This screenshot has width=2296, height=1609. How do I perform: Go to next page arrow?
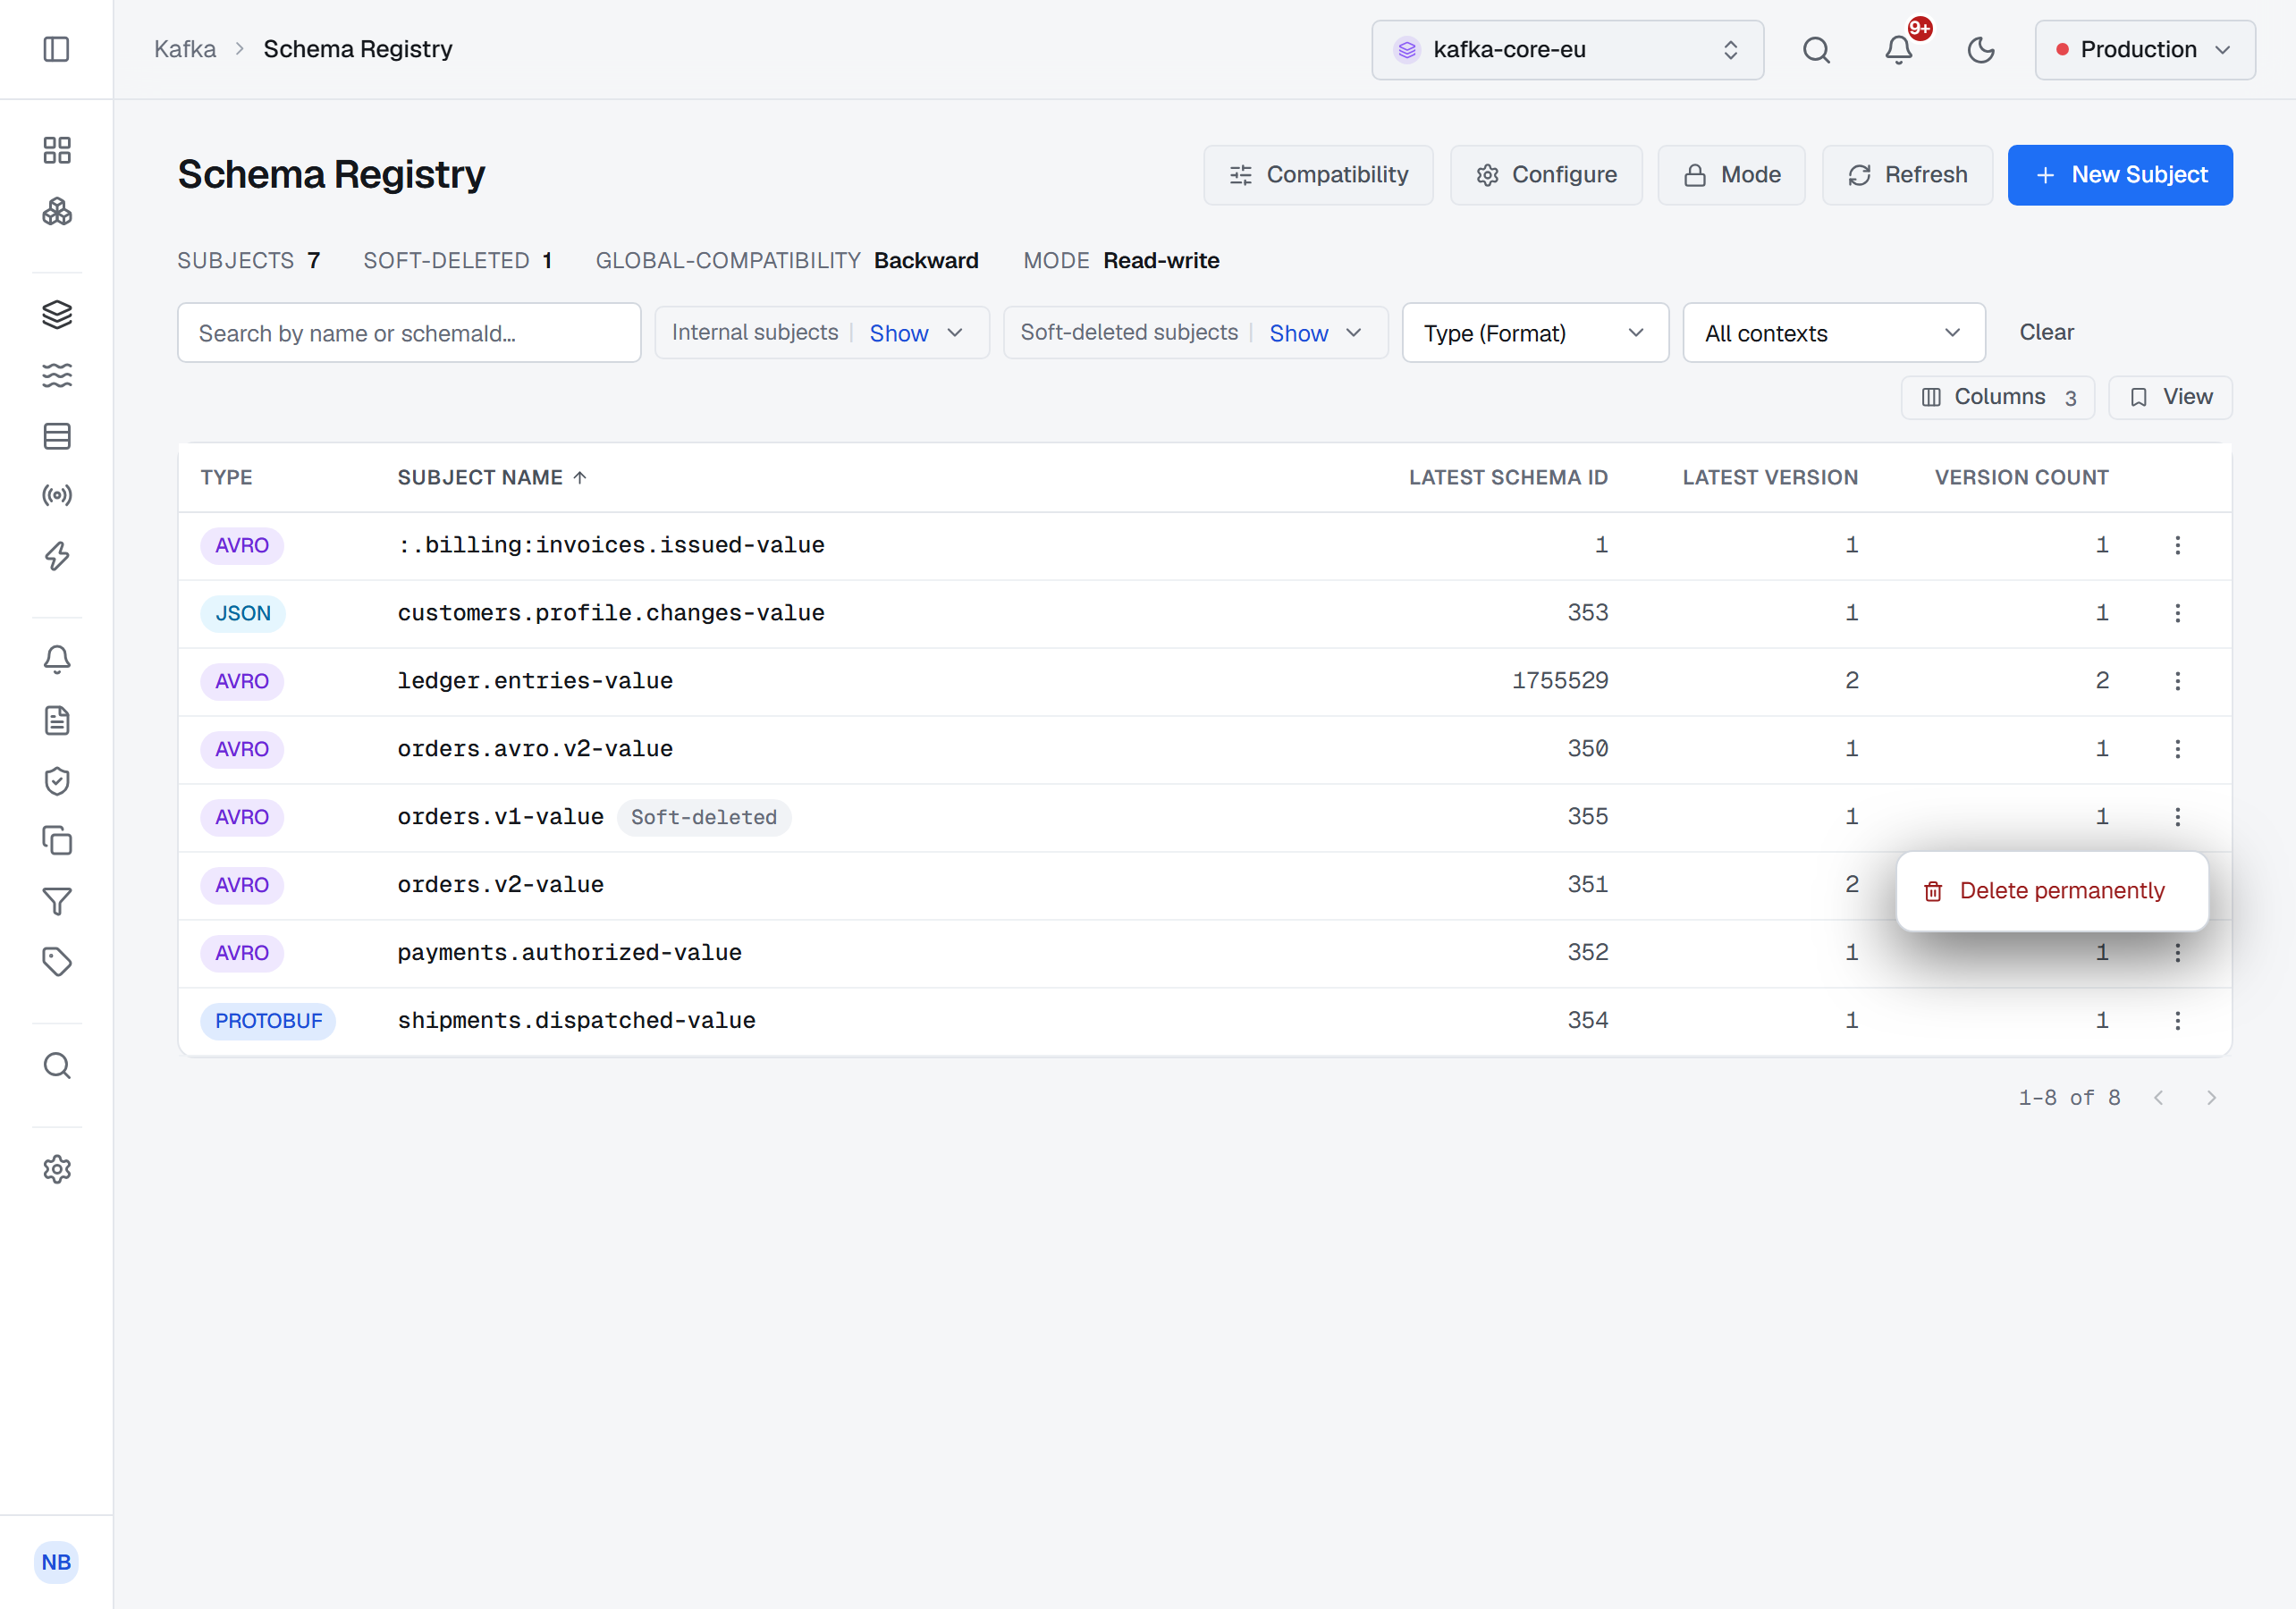[2211, 1098]
